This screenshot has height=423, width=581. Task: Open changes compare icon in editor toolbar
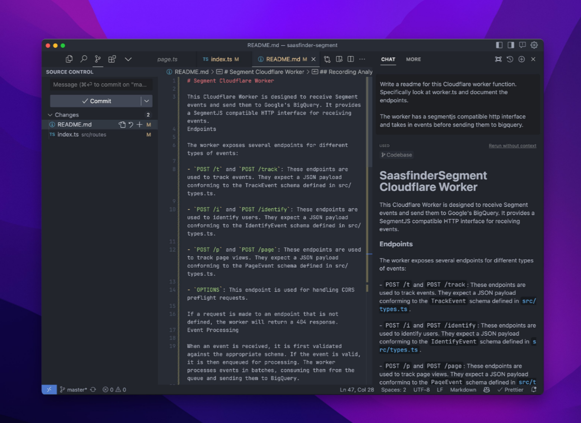tap(327, 59)
